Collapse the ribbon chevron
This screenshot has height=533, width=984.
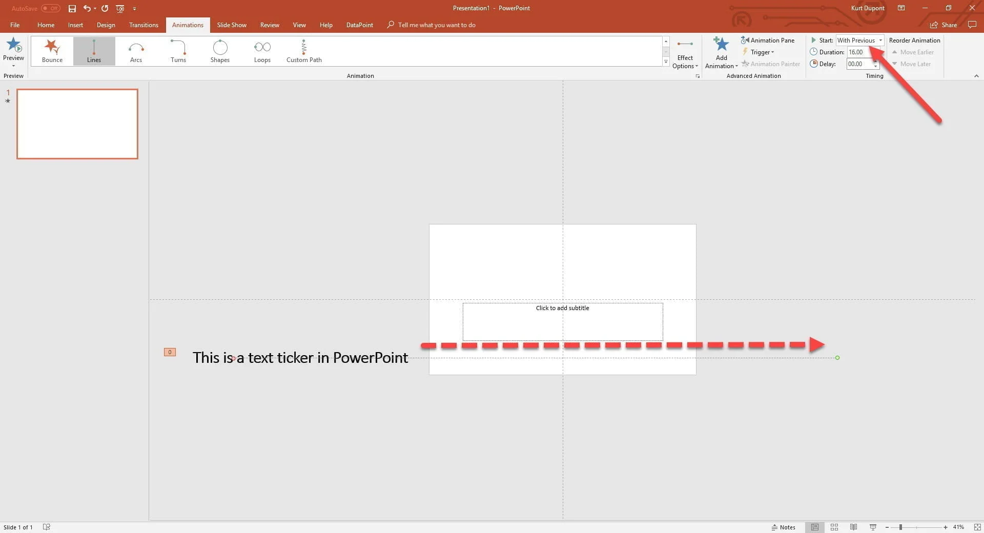point(976,76)
